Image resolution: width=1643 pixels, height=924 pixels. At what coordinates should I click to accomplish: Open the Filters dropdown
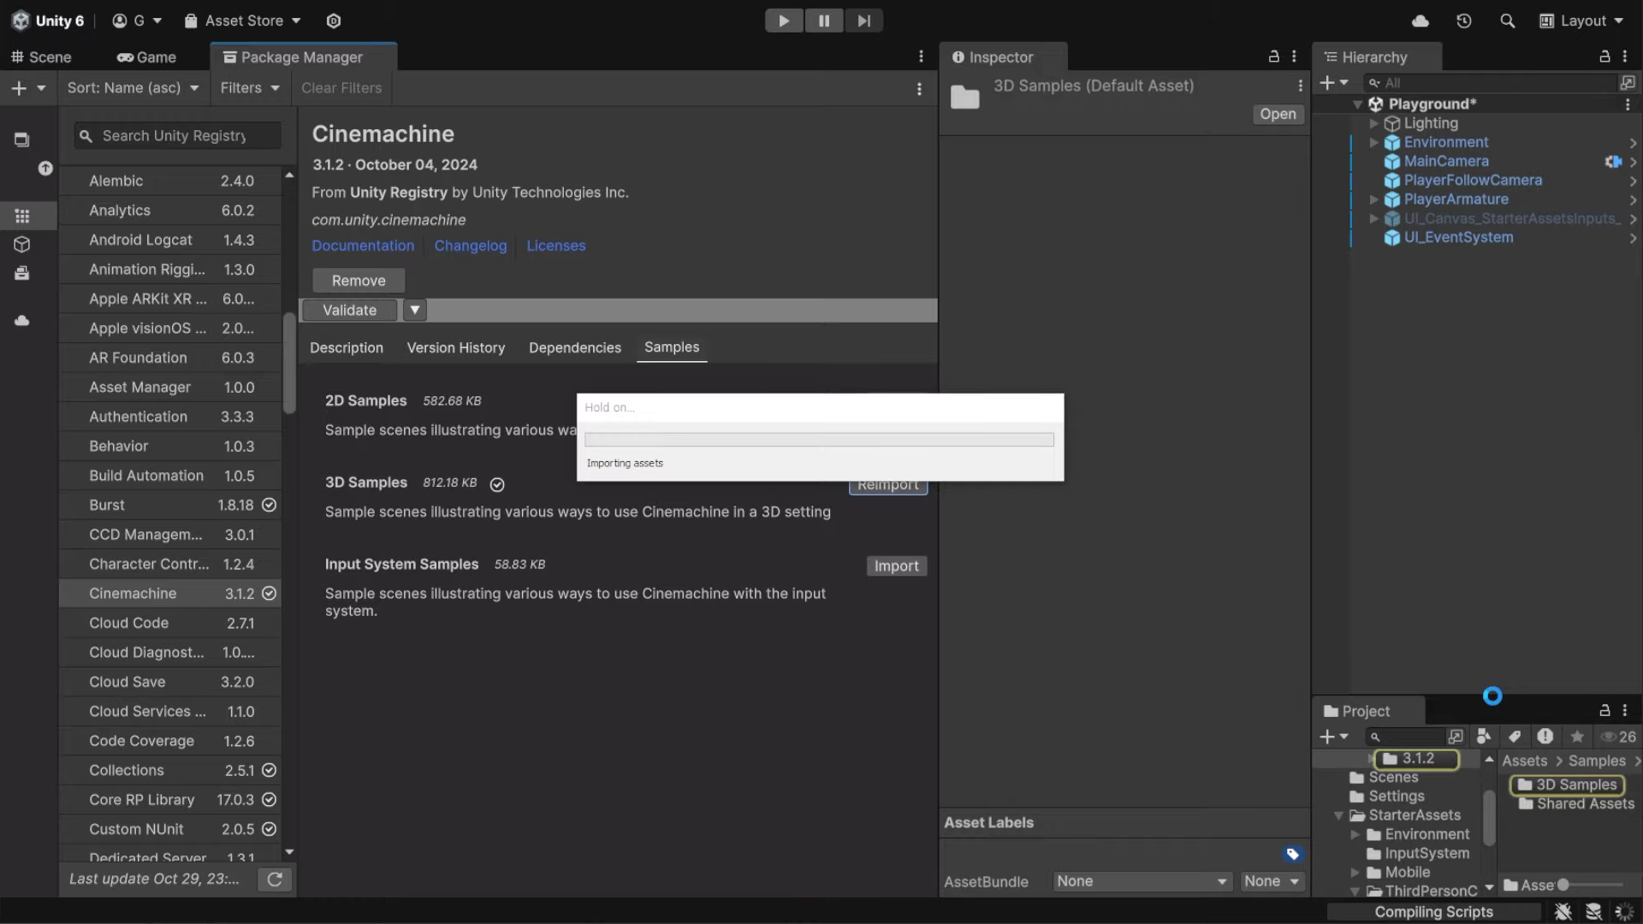click(x=249, y=87)
